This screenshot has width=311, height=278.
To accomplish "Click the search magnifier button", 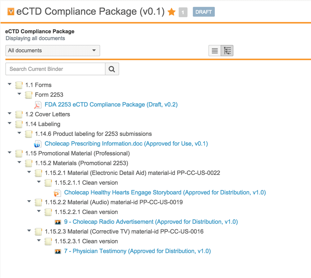I will 112,69.
